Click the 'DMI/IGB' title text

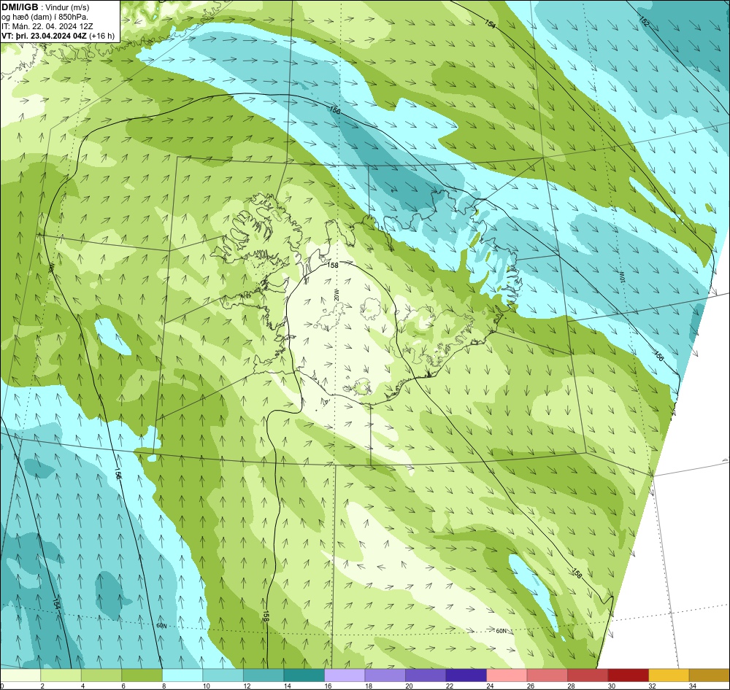click(x=20, y=7)
